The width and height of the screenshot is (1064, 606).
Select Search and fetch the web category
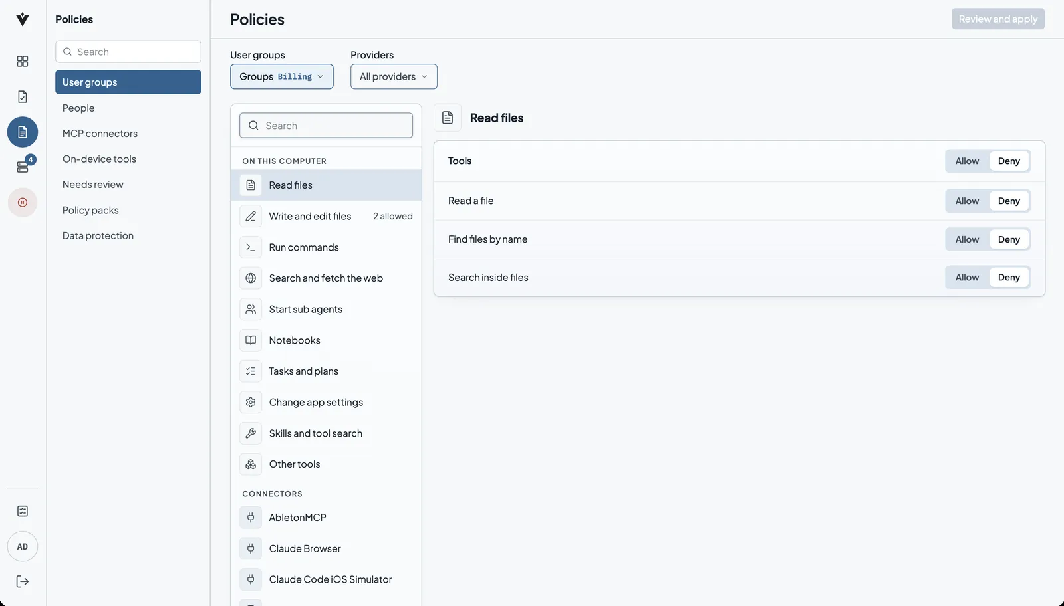(x=326, y=278)
